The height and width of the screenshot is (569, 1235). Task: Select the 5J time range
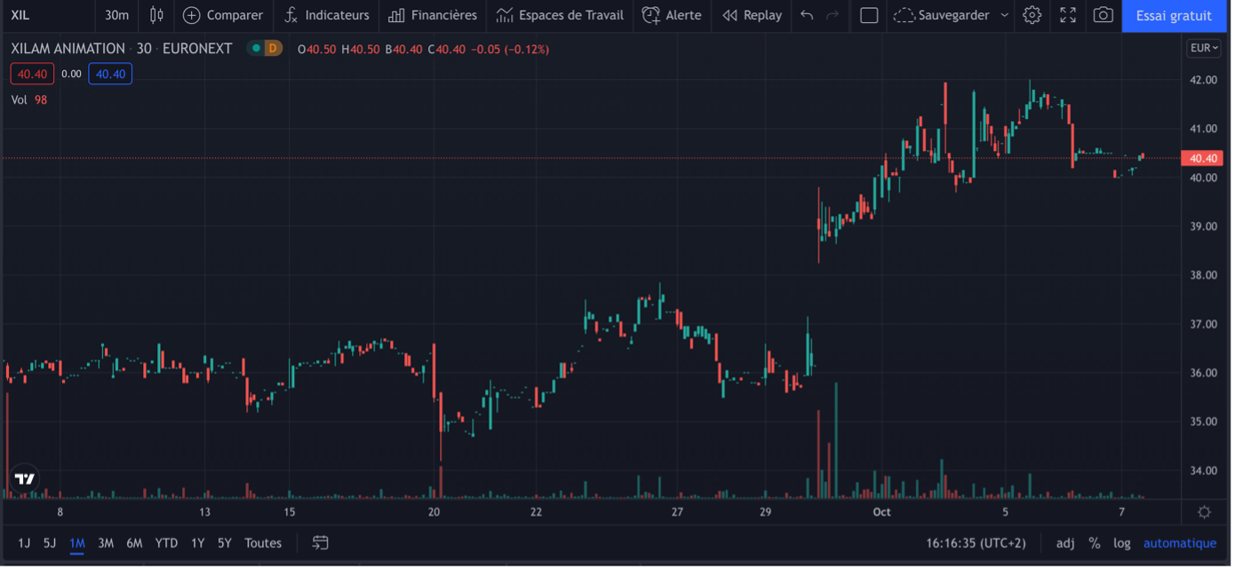pyautogui.click(x=50, y=543)
